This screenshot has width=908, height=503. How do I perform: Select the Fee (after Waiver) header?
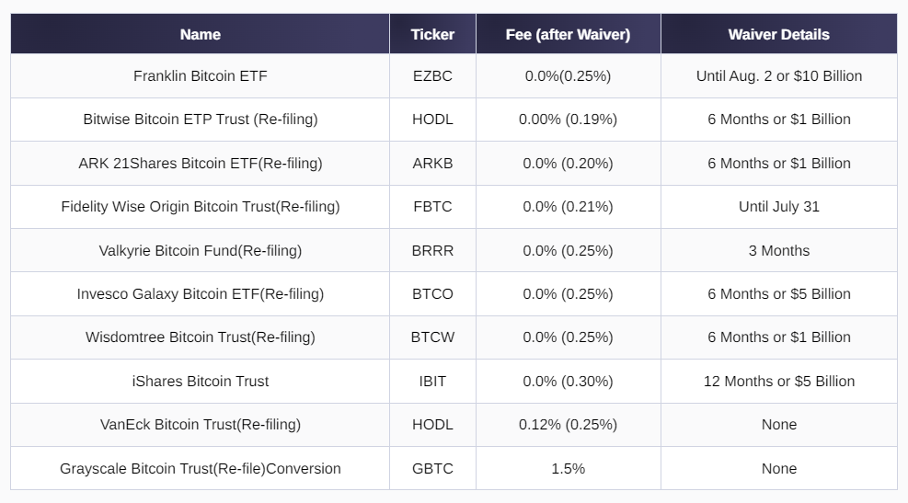568,34
